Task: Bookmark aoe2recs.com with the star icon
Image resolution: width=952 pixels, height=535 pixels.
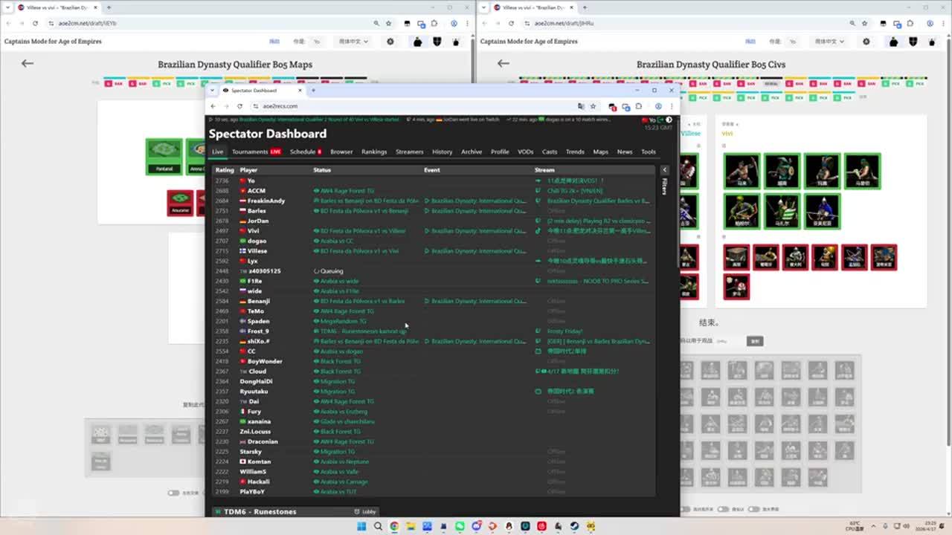Action: (593, 106)
